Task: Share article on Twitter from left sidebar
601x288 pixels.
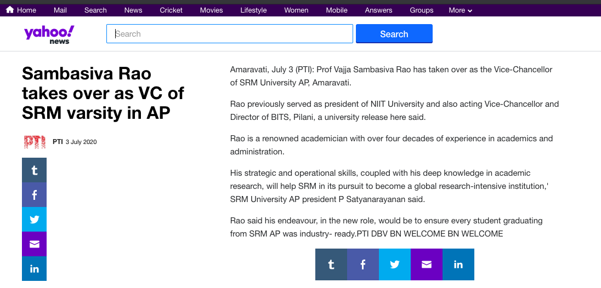Action: pos(34,219)
